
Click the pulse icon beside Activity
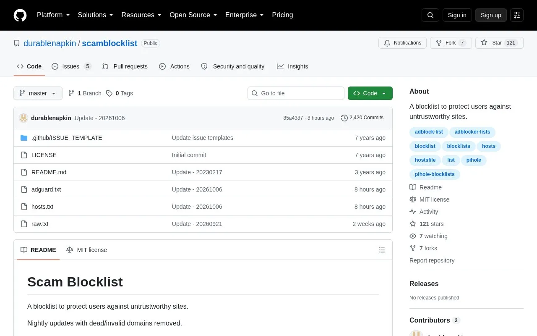pyautogui.click(x=413, y=212)
